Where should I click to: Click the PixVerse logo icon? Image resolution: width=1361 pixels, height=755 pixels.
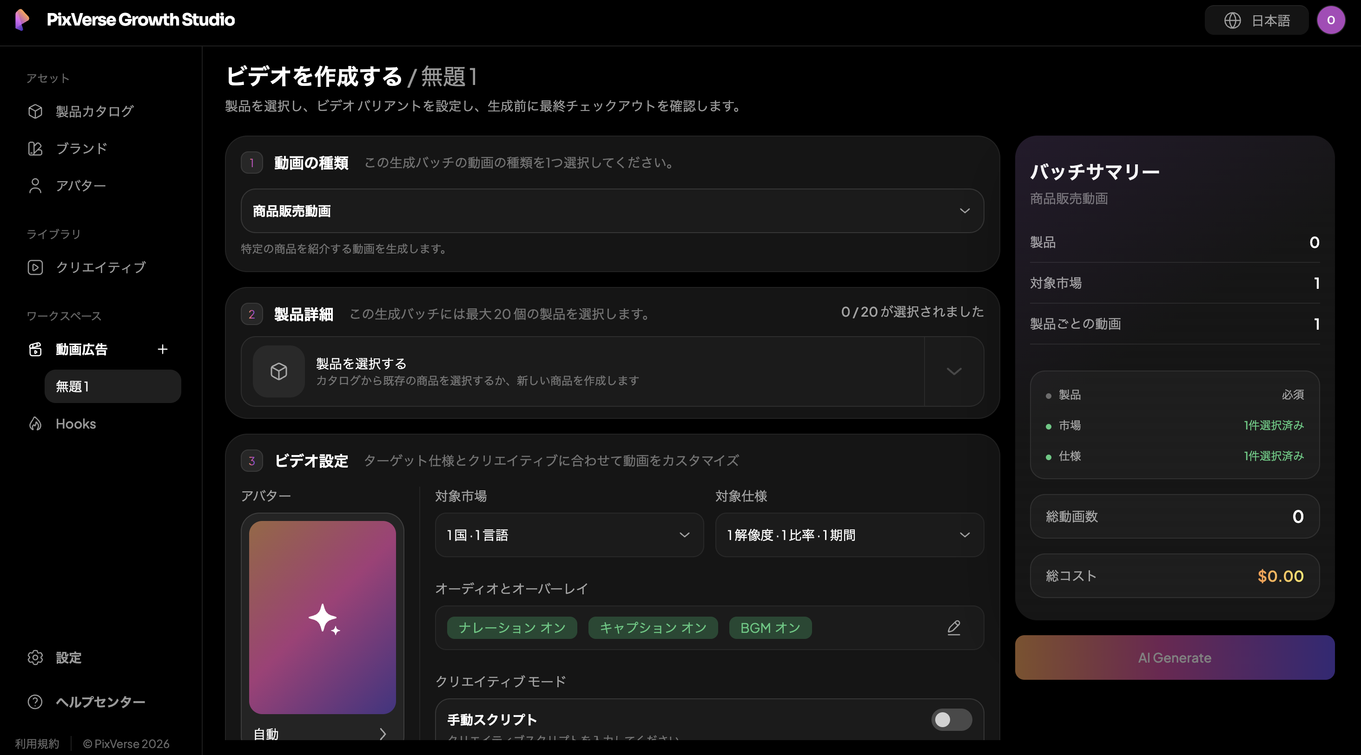22,20
